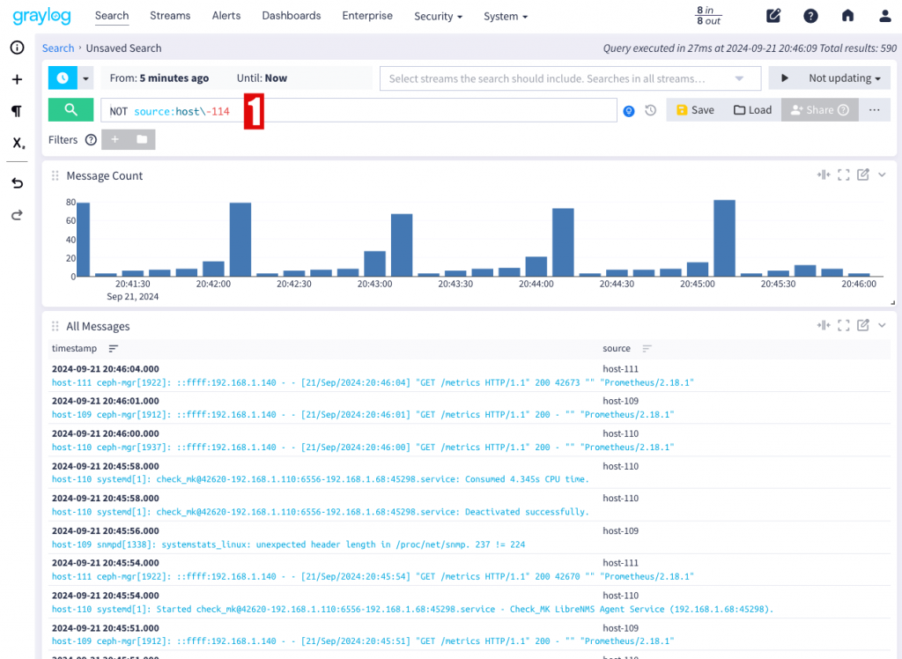This screenshot has width=902, height=659.
Task: Edit the Message Count widget
Action: click(x=863, y=174)
